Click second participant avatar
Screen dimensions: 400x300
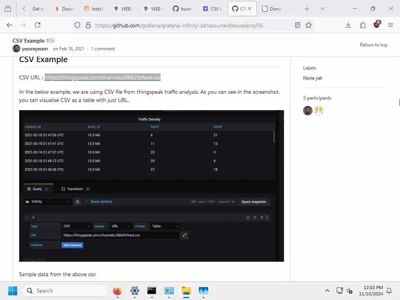pyautogui.click(x=319, y=111)
